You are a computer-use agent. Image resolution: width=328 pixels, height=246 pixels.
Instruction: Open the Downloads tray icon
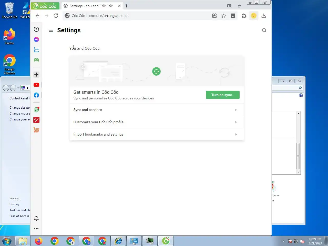coord(263,16)
